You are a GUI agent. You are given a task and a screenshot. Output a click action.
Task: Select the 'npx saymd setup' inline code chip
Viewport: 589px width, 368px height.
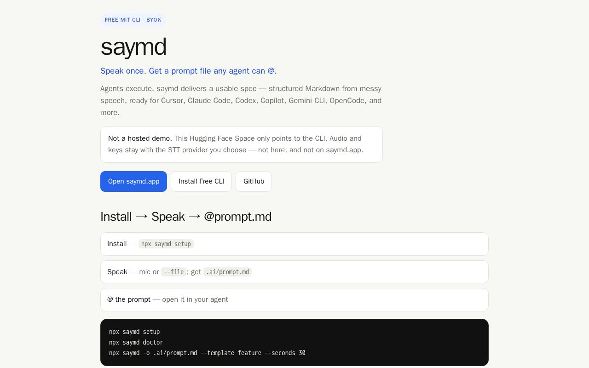point(166,244)
